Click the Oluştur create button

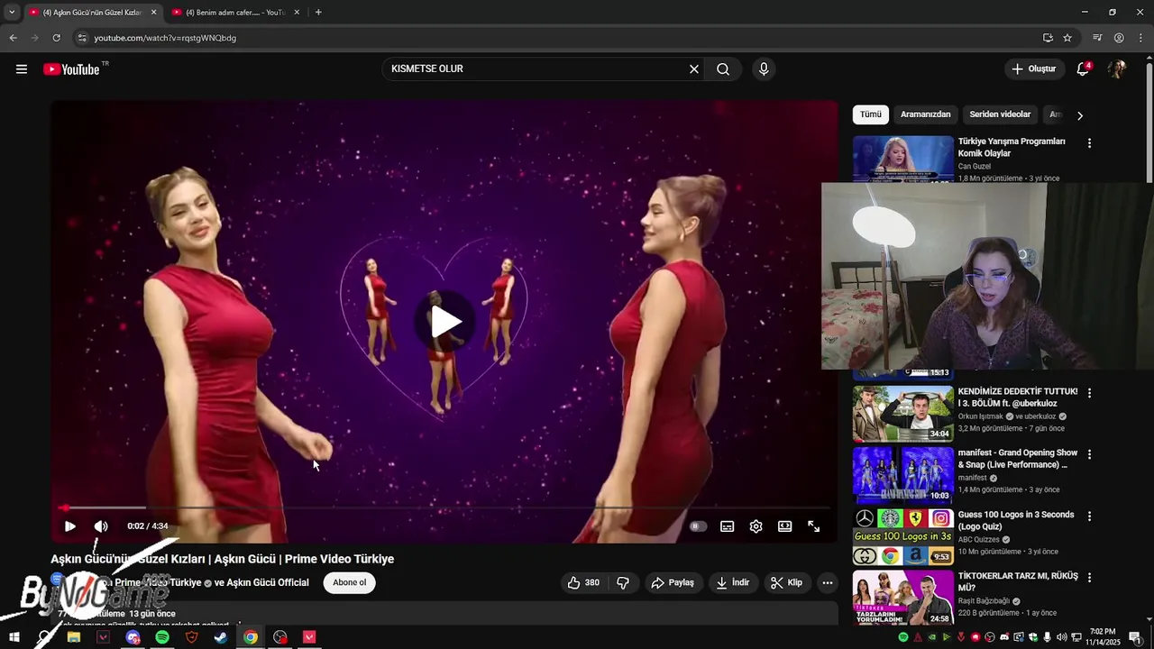tap(1033, 69)
